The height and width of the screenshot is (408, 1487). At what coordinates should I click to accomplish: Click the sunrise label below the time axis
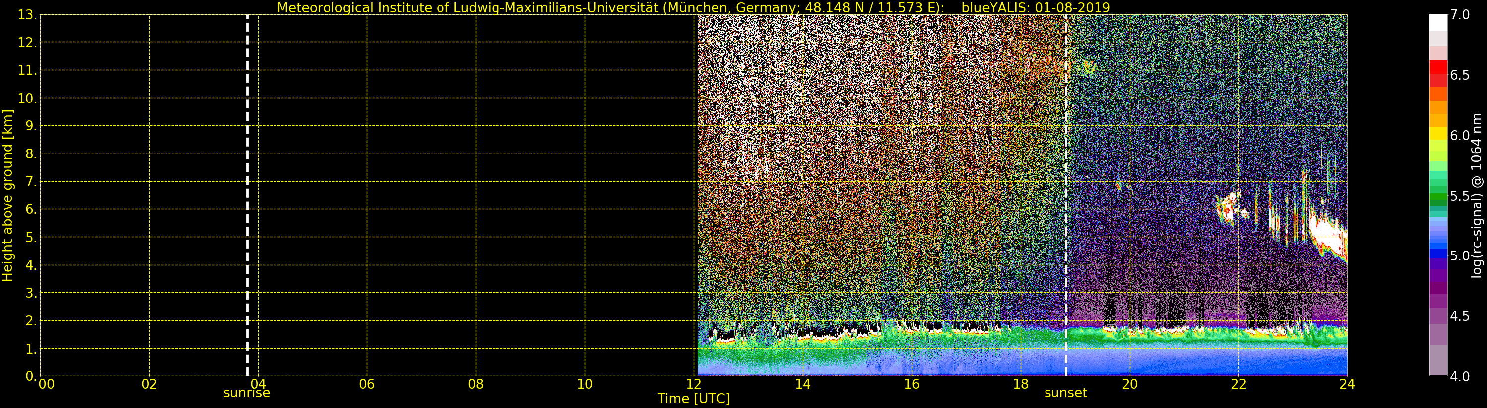(x=246, y=393)
